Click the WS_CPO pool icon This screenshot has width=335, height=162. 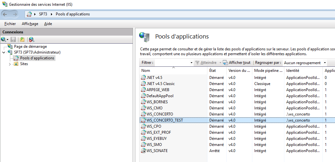tap(143, 126)
